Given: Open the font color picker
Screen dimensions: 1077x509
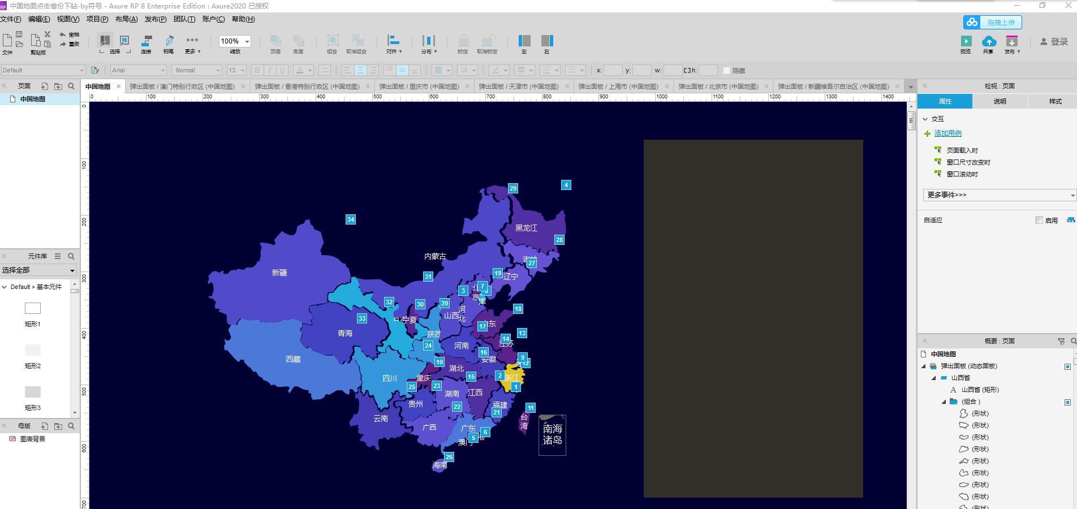Looking at the screenshot, I should (304, 70).
